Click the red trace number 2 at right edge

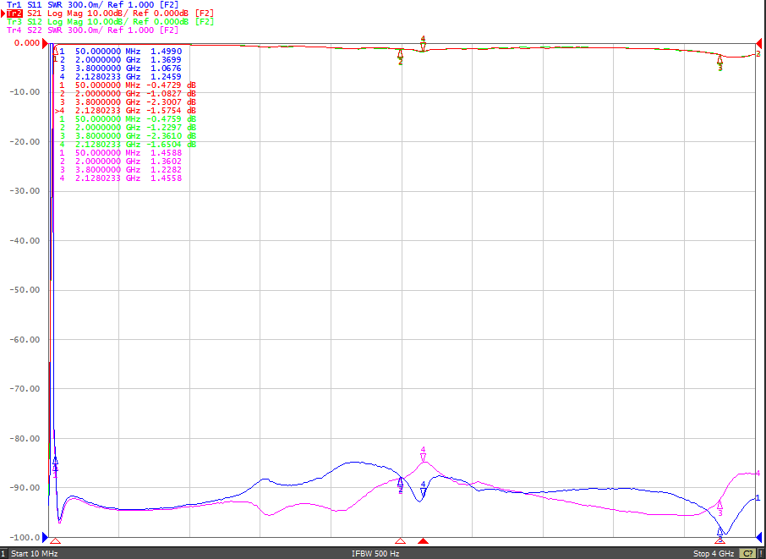click(758, 53)
